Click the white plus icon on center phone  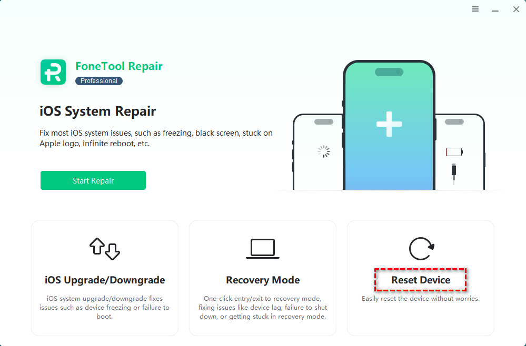click(389, 124)
